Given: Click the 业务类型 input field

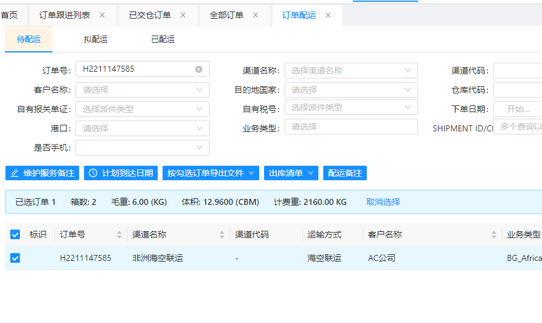Looking at the screenshot, I should [350, 127].
